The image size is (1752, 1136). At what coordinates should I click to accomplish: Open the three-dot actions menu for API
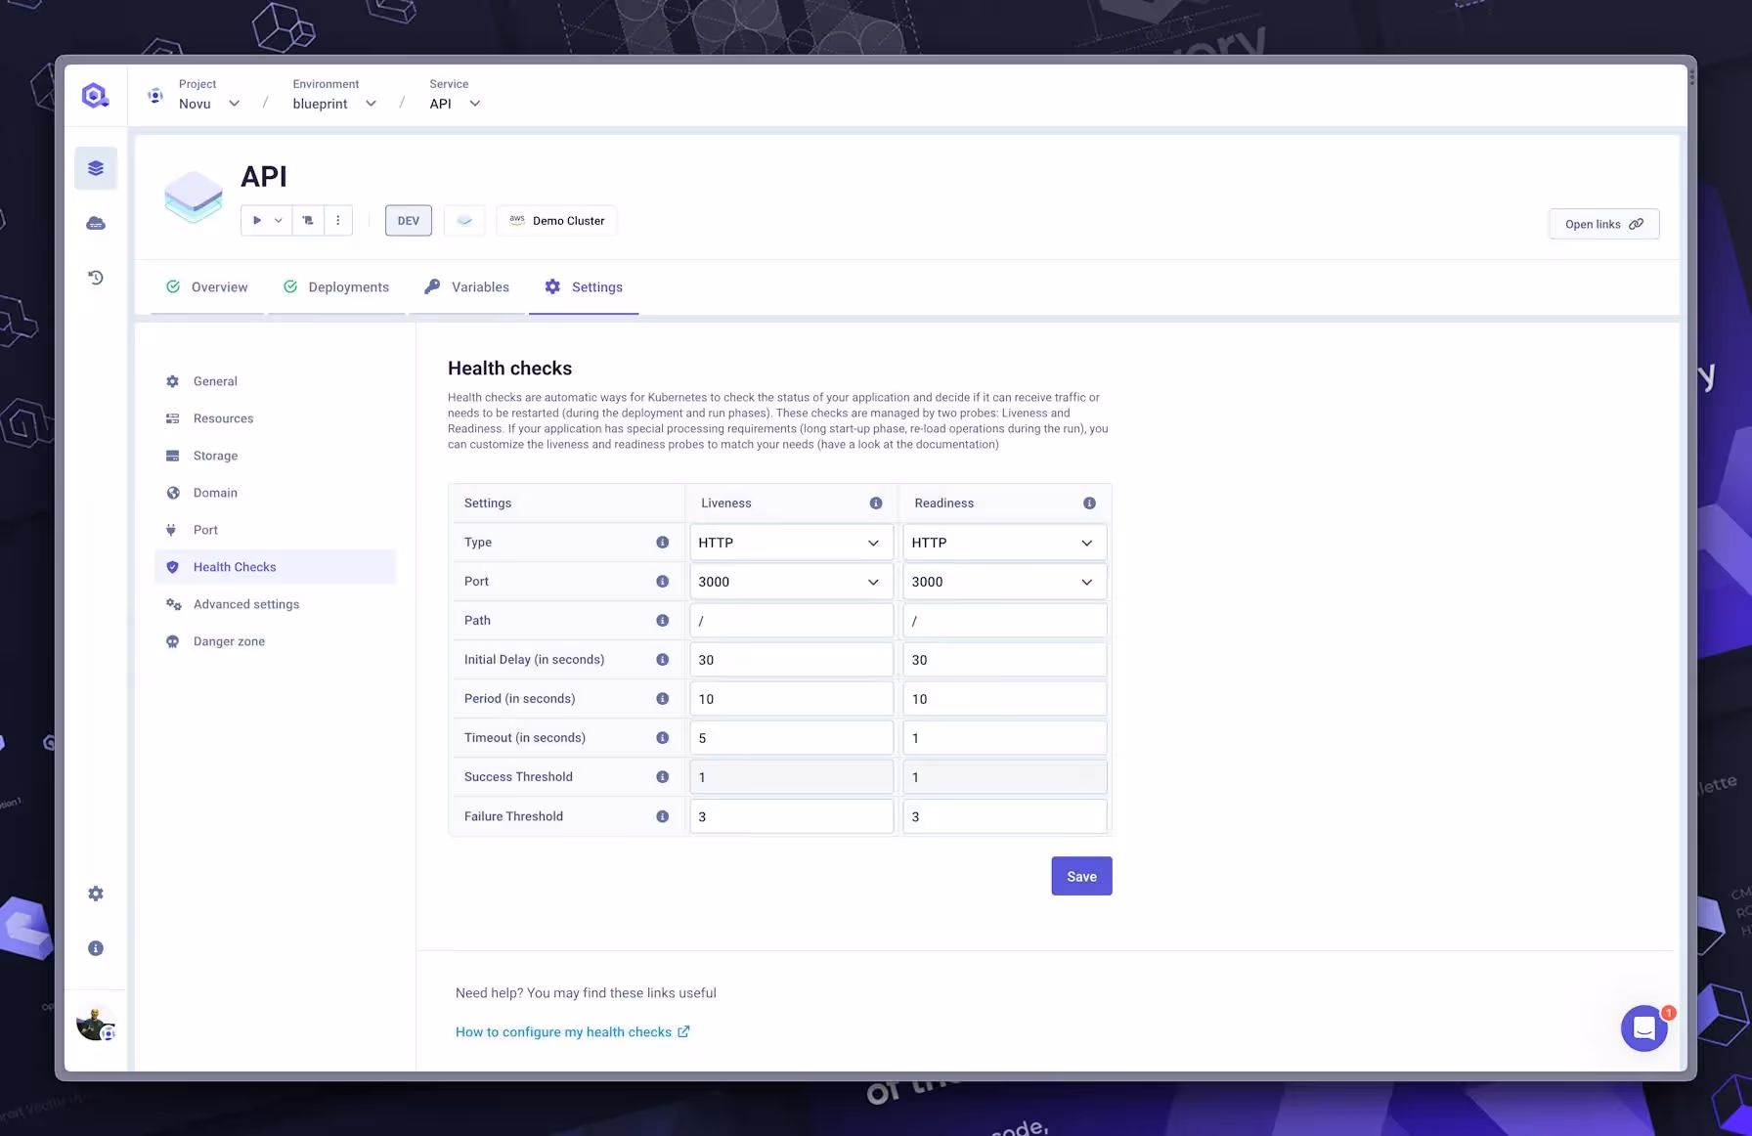coord(337,220)
